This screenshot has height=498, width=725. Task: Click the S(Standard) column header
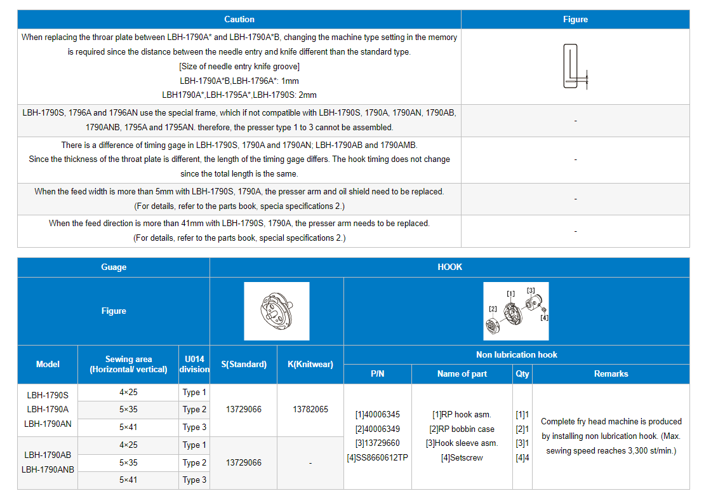pyautogui.click(x=244, y=364)
